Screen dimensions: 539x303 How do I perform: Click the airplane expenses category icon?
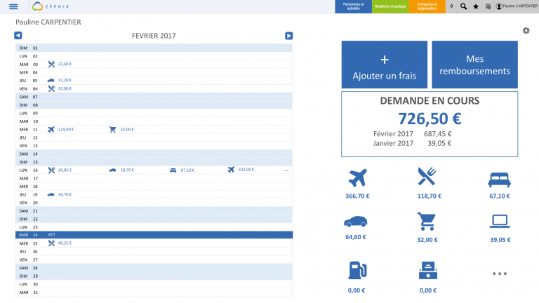point(358,178)
